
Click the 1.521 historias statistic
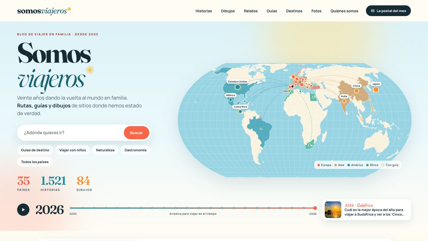point(53,183)
